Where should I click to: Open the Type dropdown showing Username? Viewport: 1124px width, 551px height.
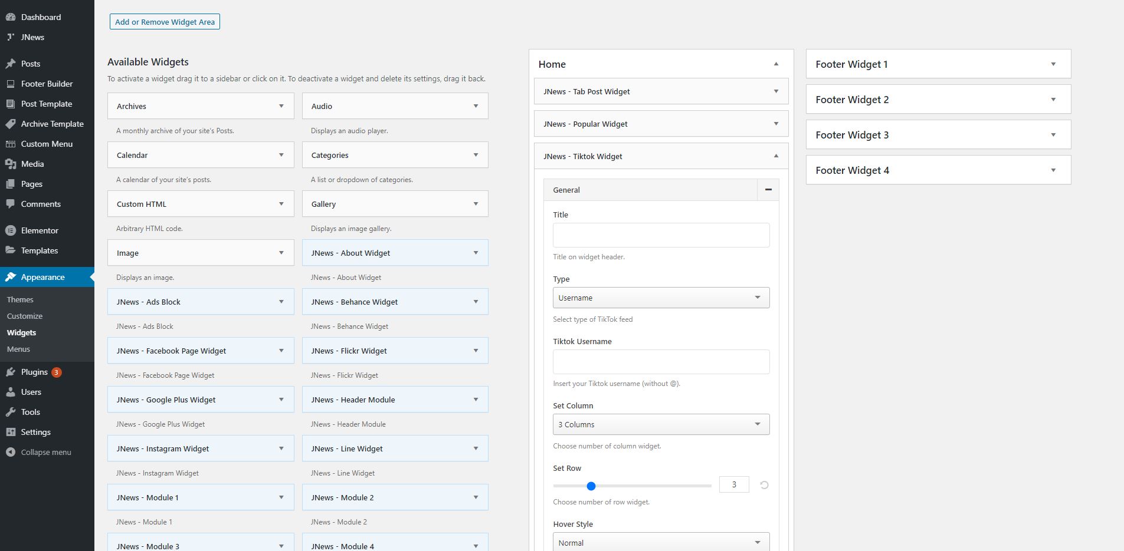(661, 298)
